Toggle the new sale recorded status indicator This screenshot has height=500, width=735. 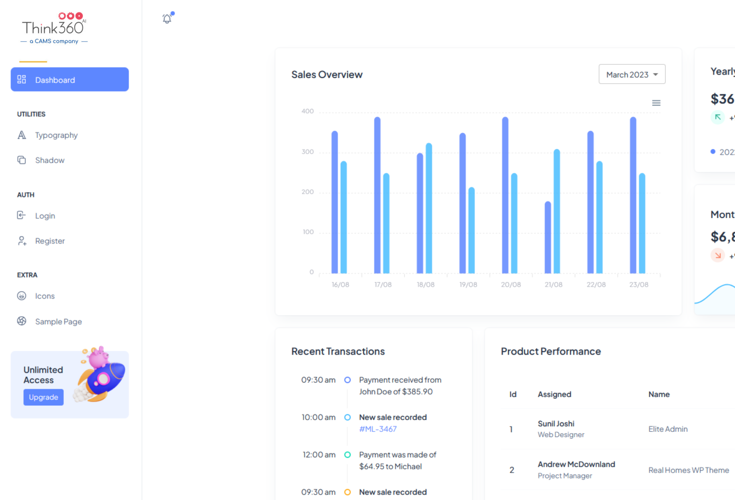click(x=347, y=417)
